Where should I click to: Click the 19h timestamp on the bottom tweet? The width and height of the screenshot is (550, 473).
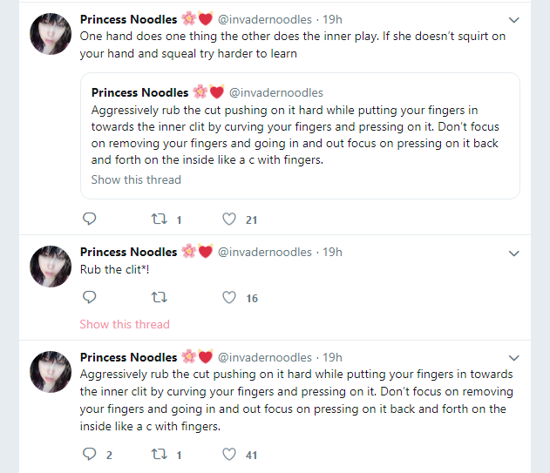point(332,357)
